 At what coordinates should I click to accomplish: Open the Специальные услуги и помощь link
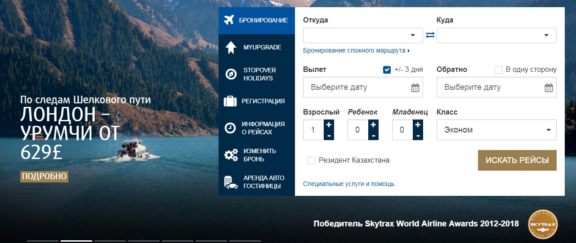pyautogui.click(x=349, y=184)
